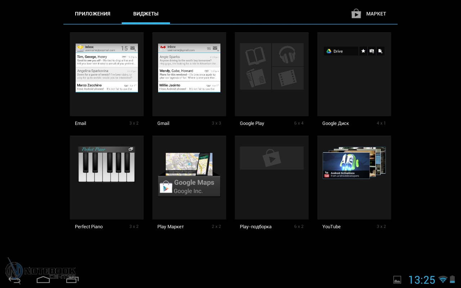Switch to the Приложения tab
This screenshot has height=288, width=461.
click(93, 14)
